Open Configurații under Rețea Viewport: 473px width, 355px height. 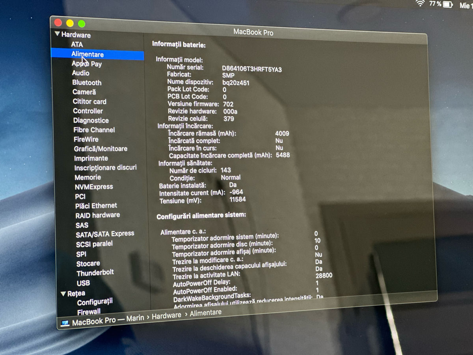95,302
